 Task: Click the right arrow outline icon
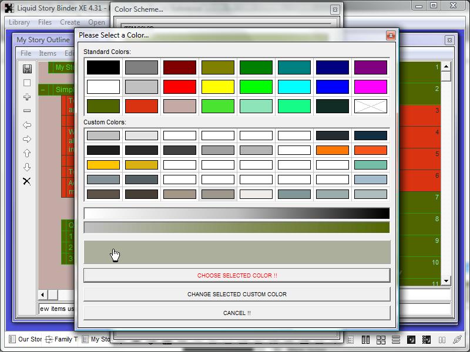pos(26,139)
